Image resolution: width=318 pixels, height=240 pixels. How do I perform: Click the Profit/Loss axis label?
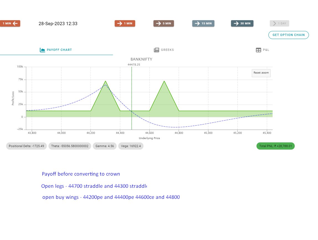(13, 98)
